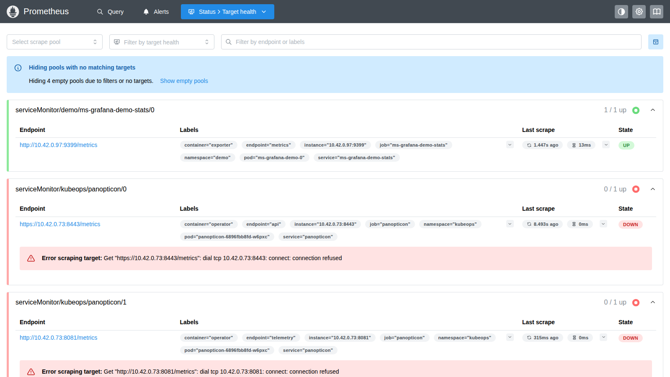Expand scrape details for the 315ms ago row
670x377 pixels.
pos(603,337)
